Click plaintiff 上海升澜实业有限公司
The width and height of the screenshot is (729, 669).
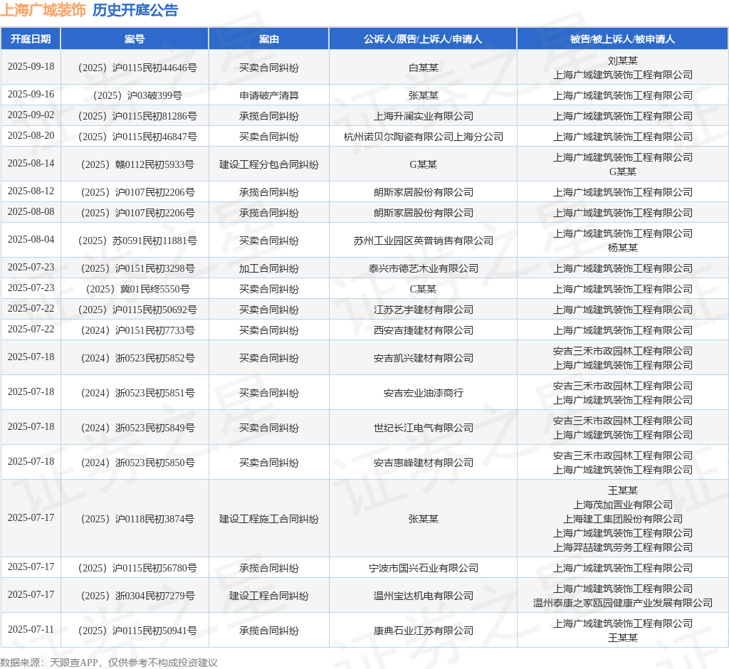[x=423, y=116]
